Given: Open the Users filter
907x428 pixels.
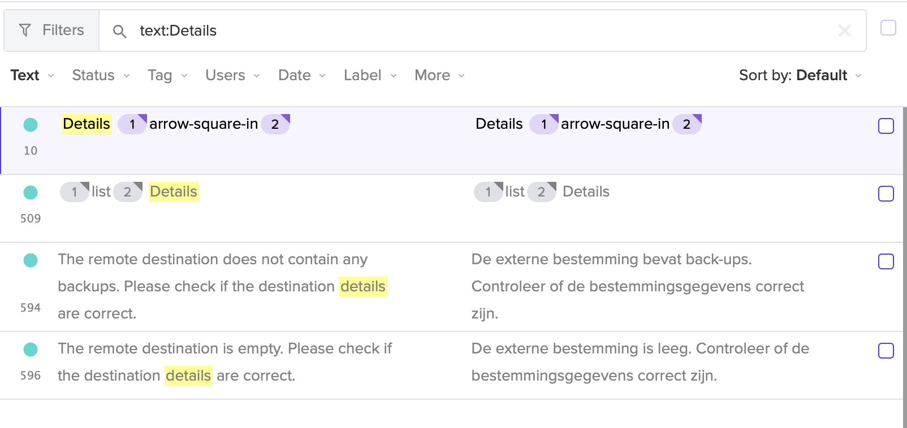Looking at the screenshot, I should (x=232, y=76).
